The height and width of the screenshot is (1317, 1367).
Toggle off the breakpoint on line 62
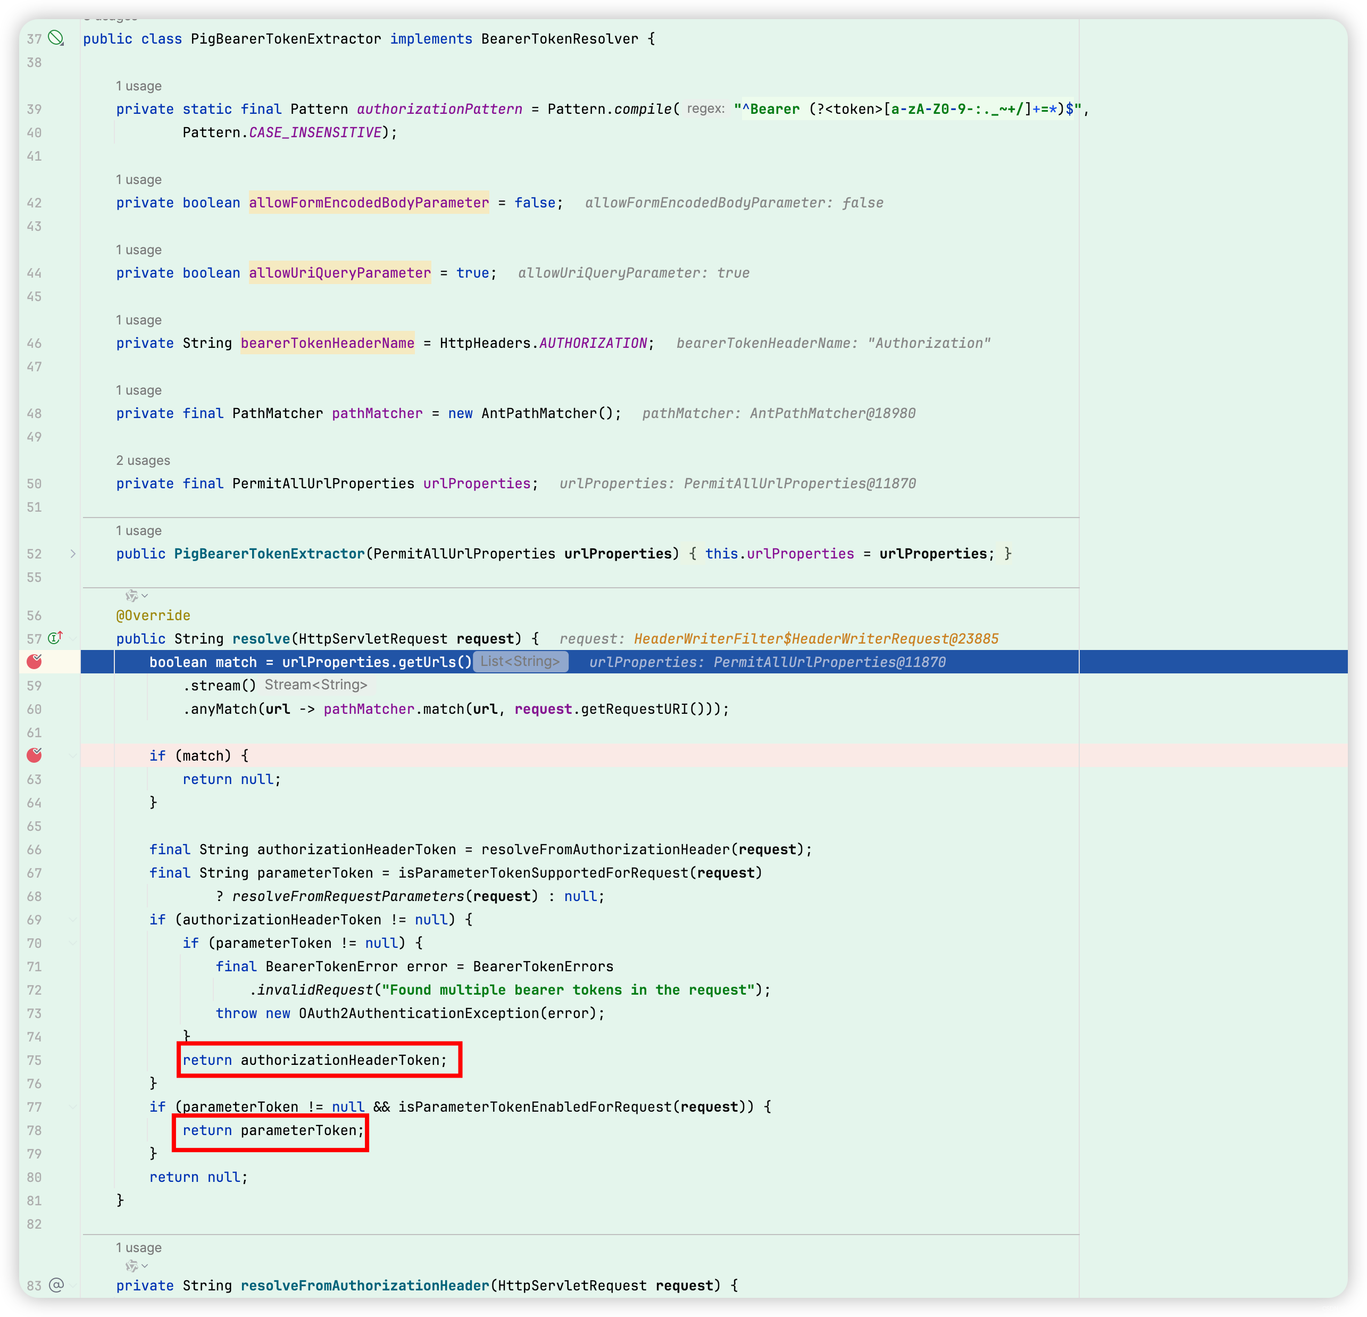34,755
